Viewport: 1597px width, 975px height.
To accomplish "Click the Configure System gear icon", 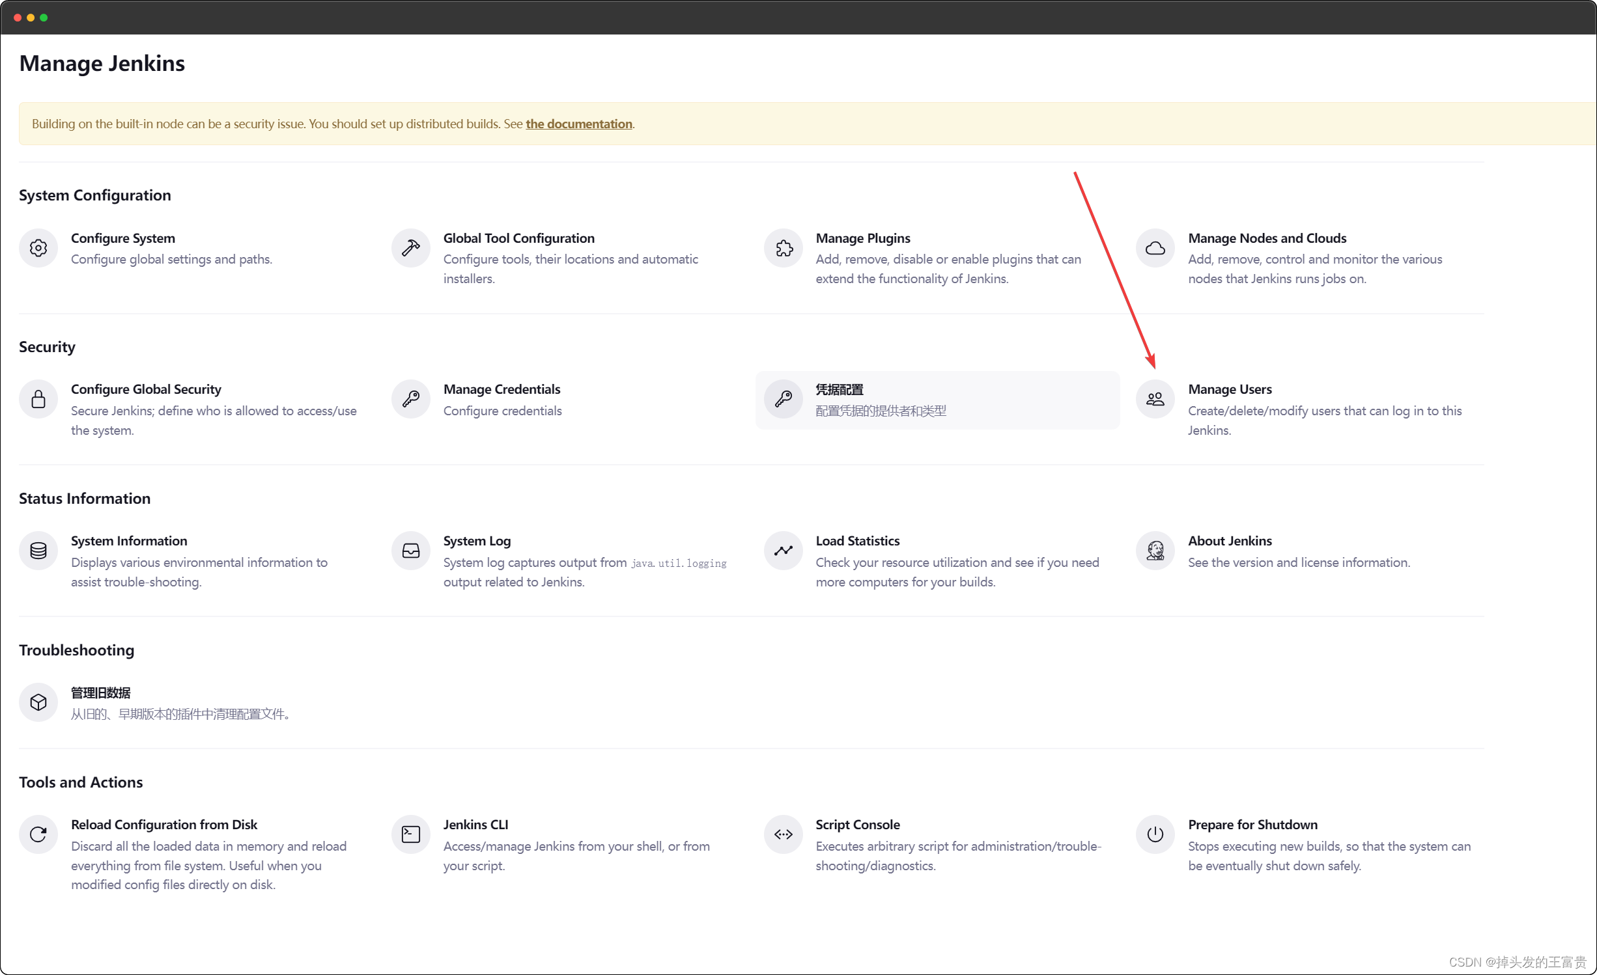I will 38,248.
